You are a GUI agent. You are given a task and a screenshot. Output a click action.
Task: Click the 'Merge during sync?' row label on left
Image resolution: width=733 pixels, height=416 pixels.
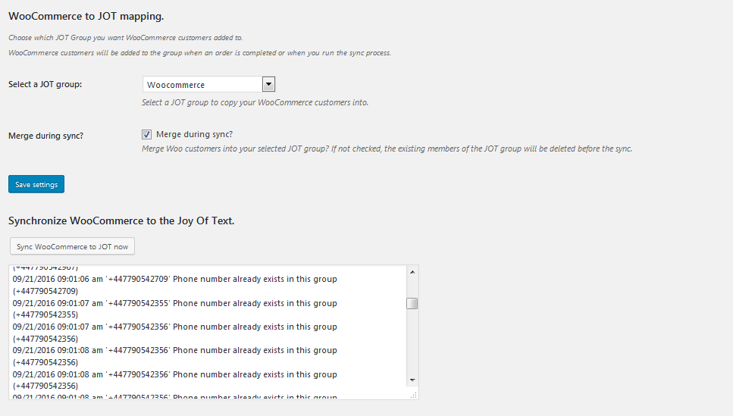[45, 136]
